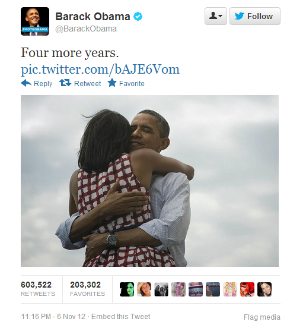The image size is (306, 328).
Task: Follow Barack Obama with the Follow button
Action: point(255,16)
